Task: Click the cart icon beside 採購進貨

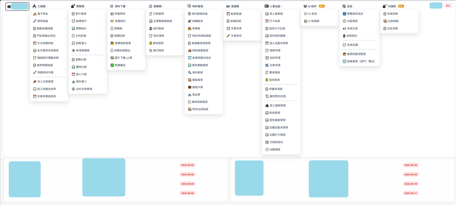Action: pos(189,21)
